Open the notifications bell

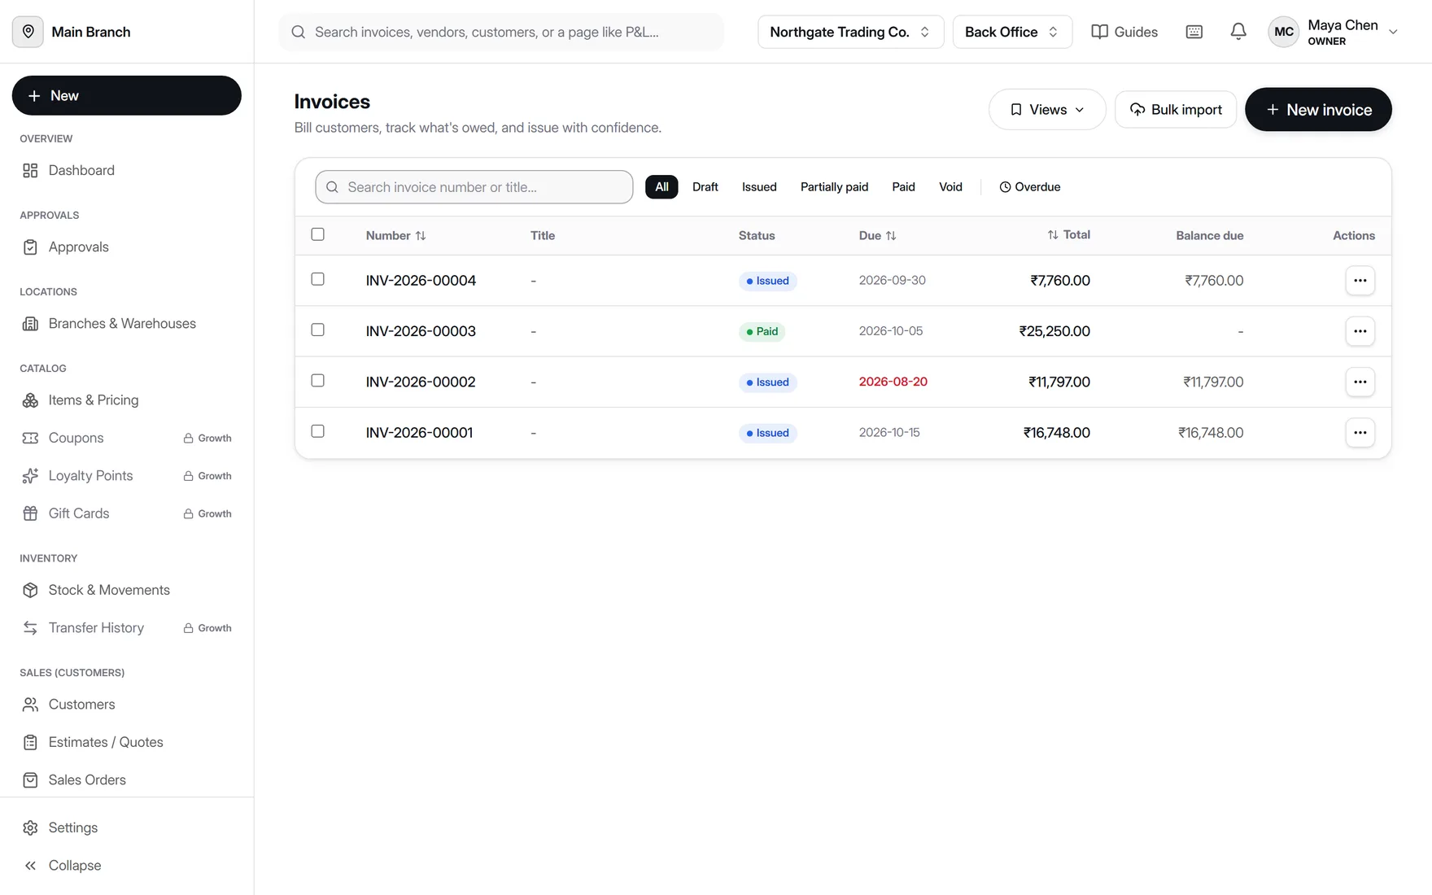pyautogui.click(x=1238, y=32)
